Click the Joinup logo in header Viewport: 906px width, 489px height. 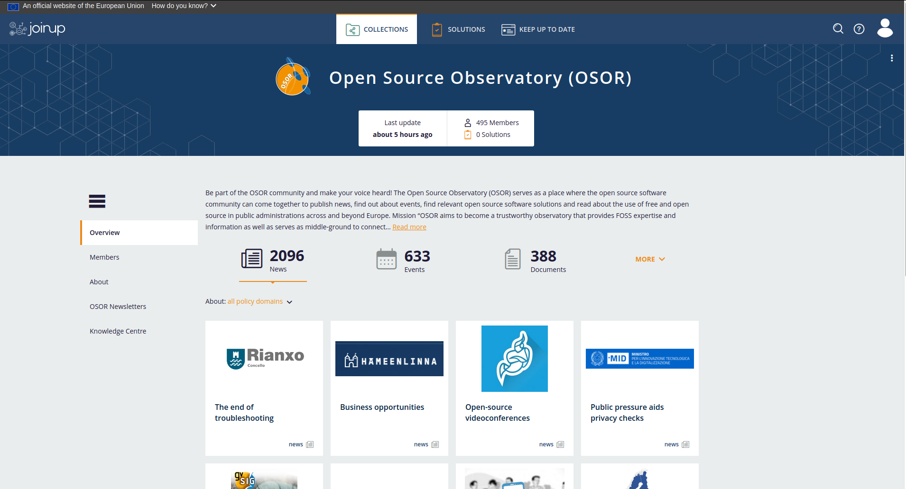point(37,28)
